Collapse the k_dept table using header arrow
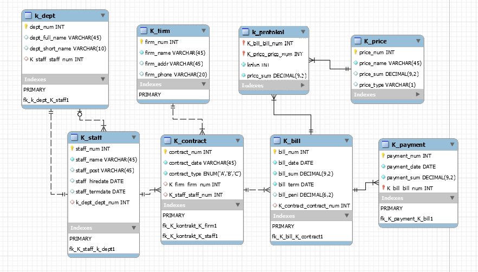The width and height of the screenshot is (478, 272). (103, 16)
